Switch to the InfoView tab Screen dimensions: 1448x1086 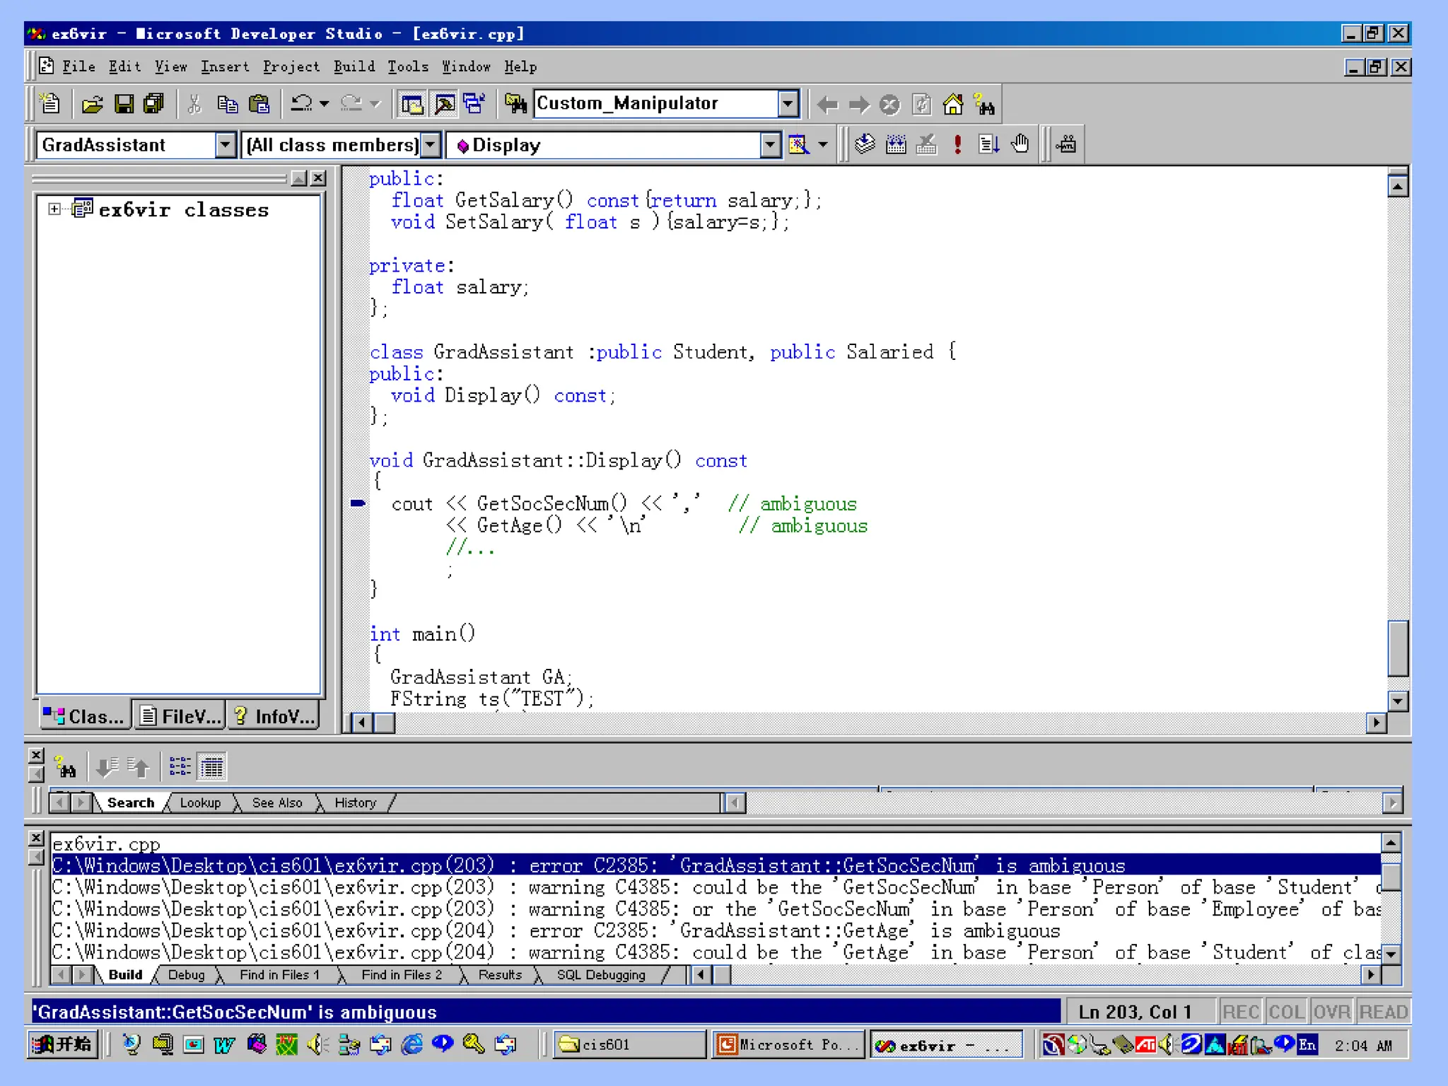click(x=273, y=716)
